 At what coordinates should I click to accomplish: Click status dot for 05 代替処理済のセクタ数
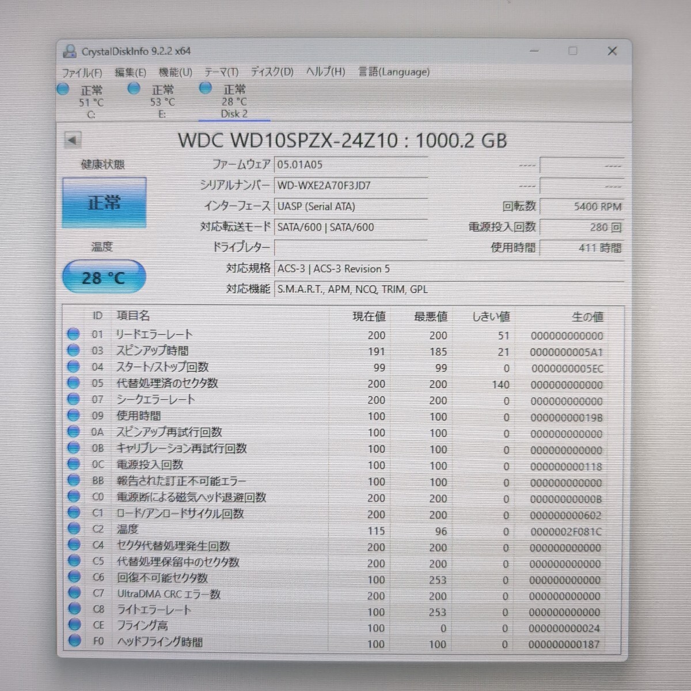coord(73,382)
